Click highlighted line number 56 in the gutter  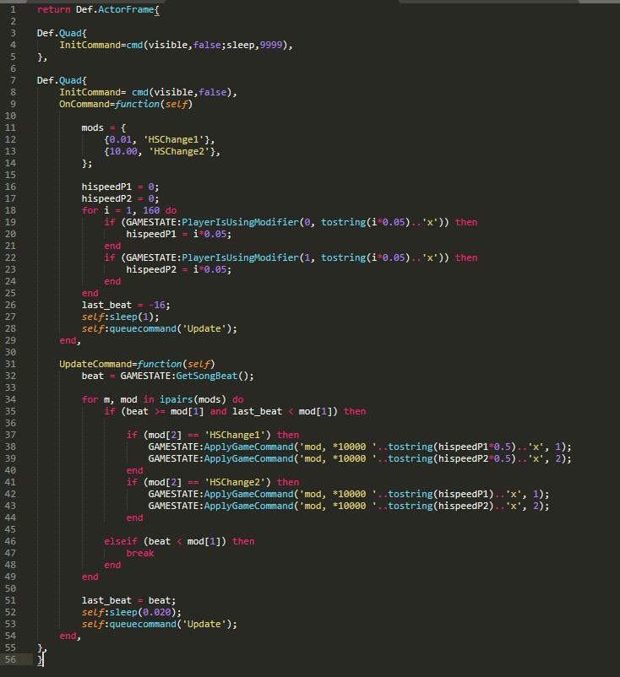tap(10, 659)
